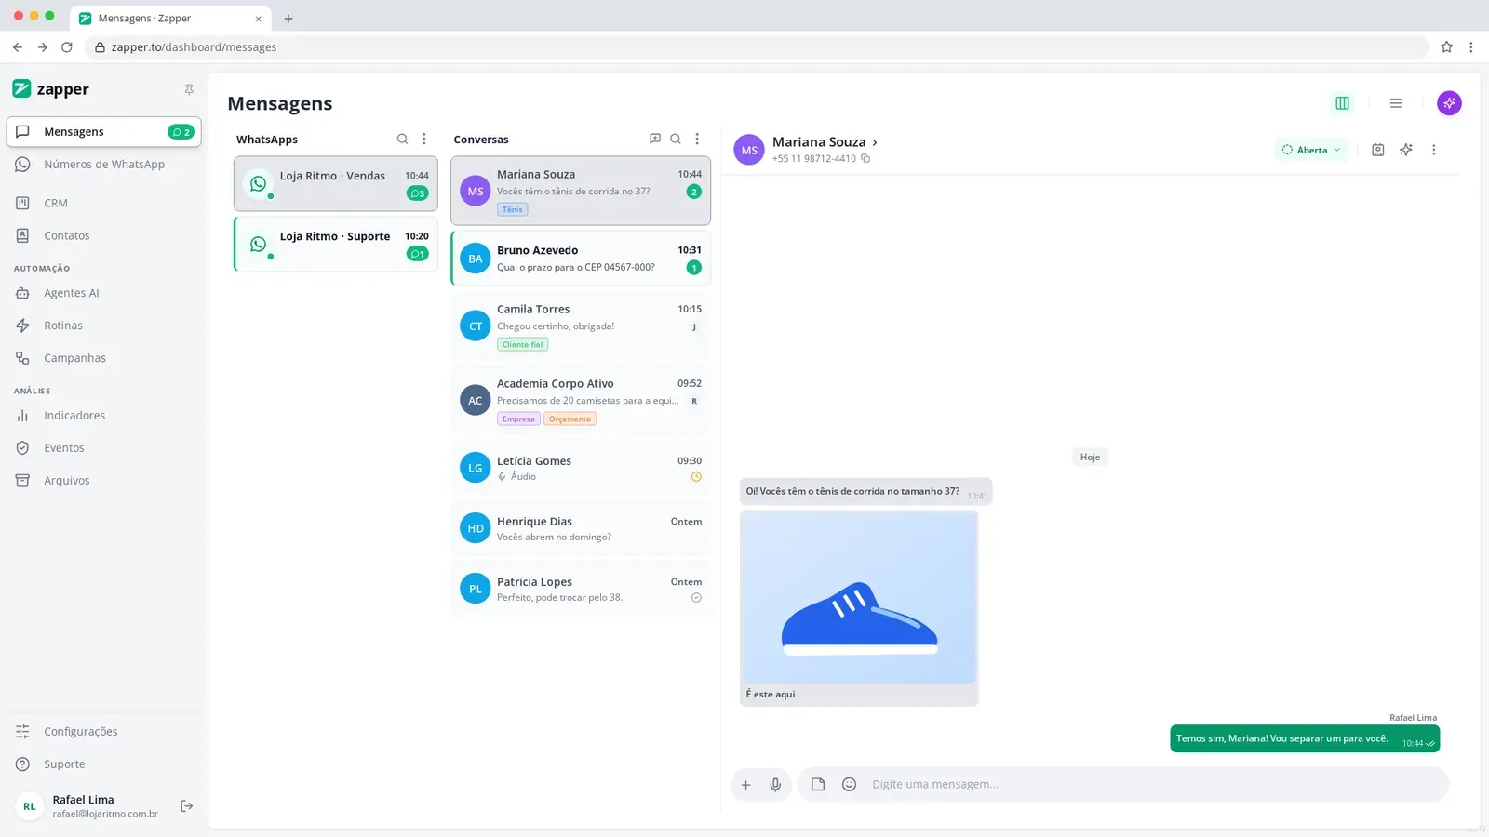
Task: Open Camila Torres conversation
Action: click(581, 326)
